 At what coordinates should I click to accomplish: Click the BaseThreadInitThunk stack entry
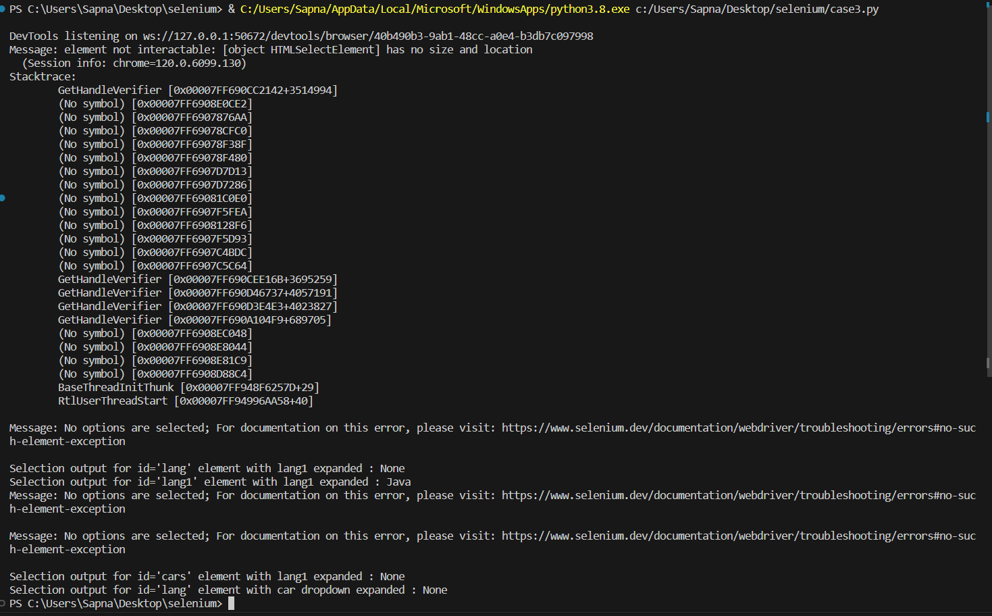(x=187, y=387)
